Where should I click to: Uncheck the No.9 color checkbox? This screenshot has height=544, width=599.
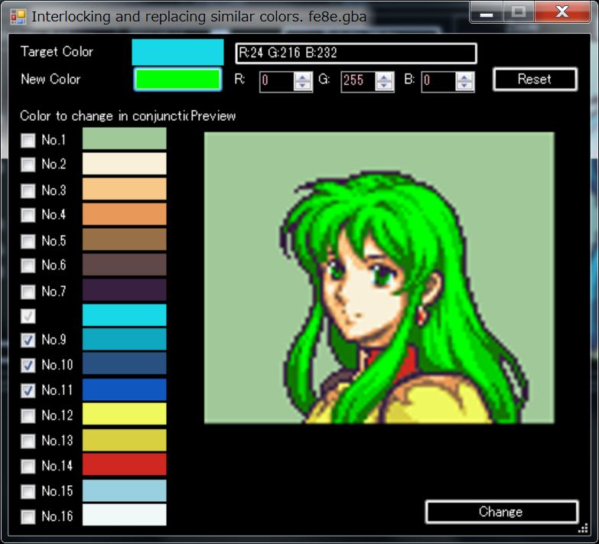[28, 340]
